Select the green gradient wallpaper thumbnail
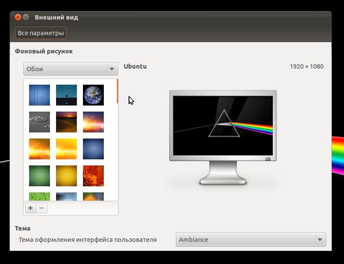This screenshot has height=264, width=344. coord(40,176)
